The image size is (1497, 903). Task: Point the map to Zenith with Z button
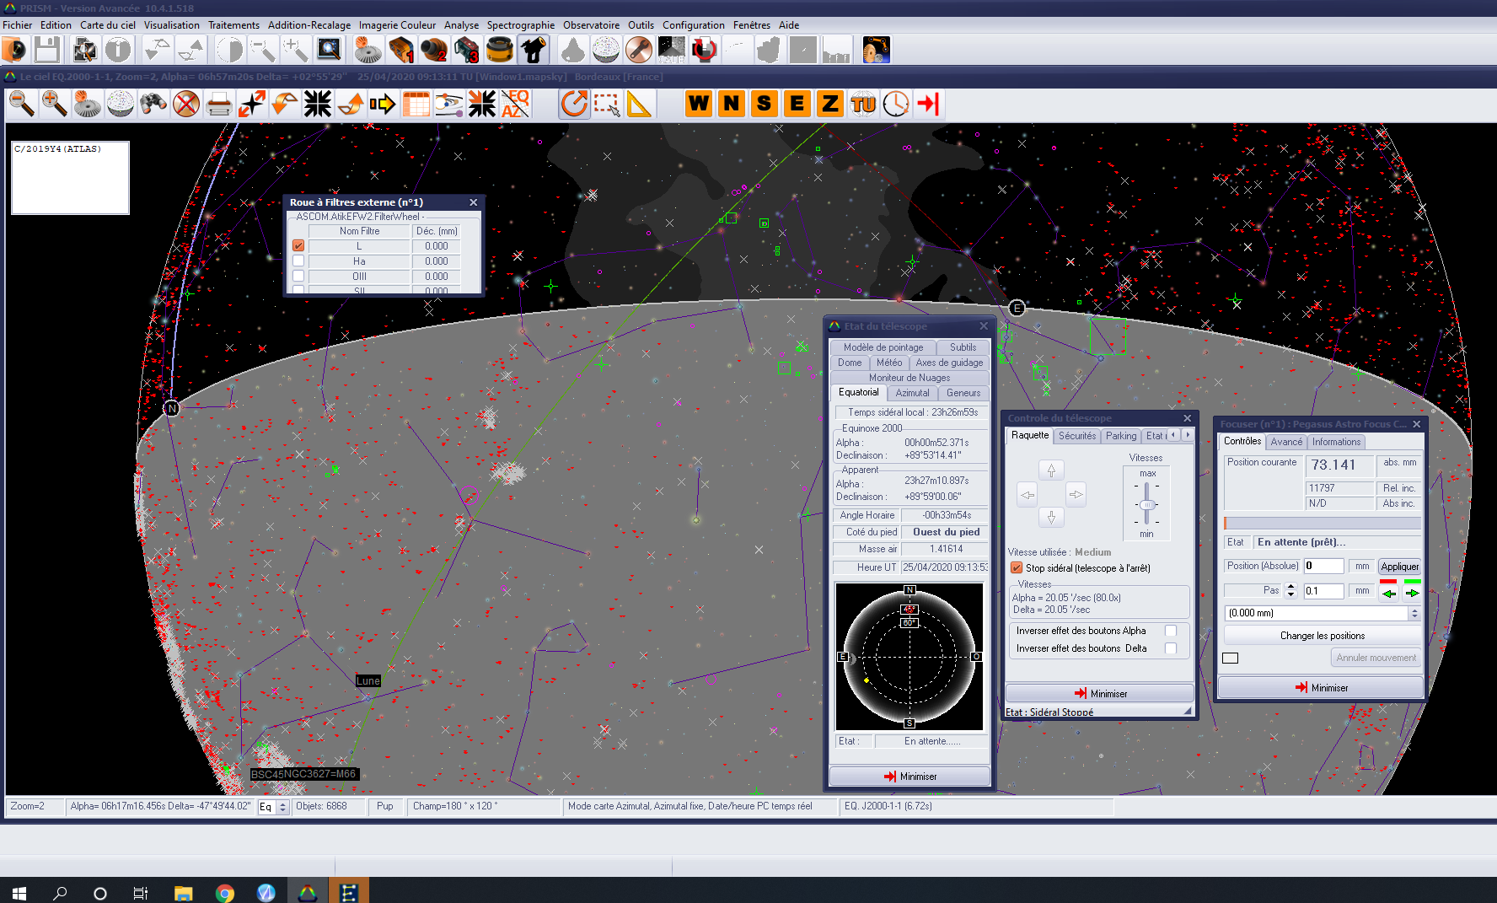click(829, 104)
